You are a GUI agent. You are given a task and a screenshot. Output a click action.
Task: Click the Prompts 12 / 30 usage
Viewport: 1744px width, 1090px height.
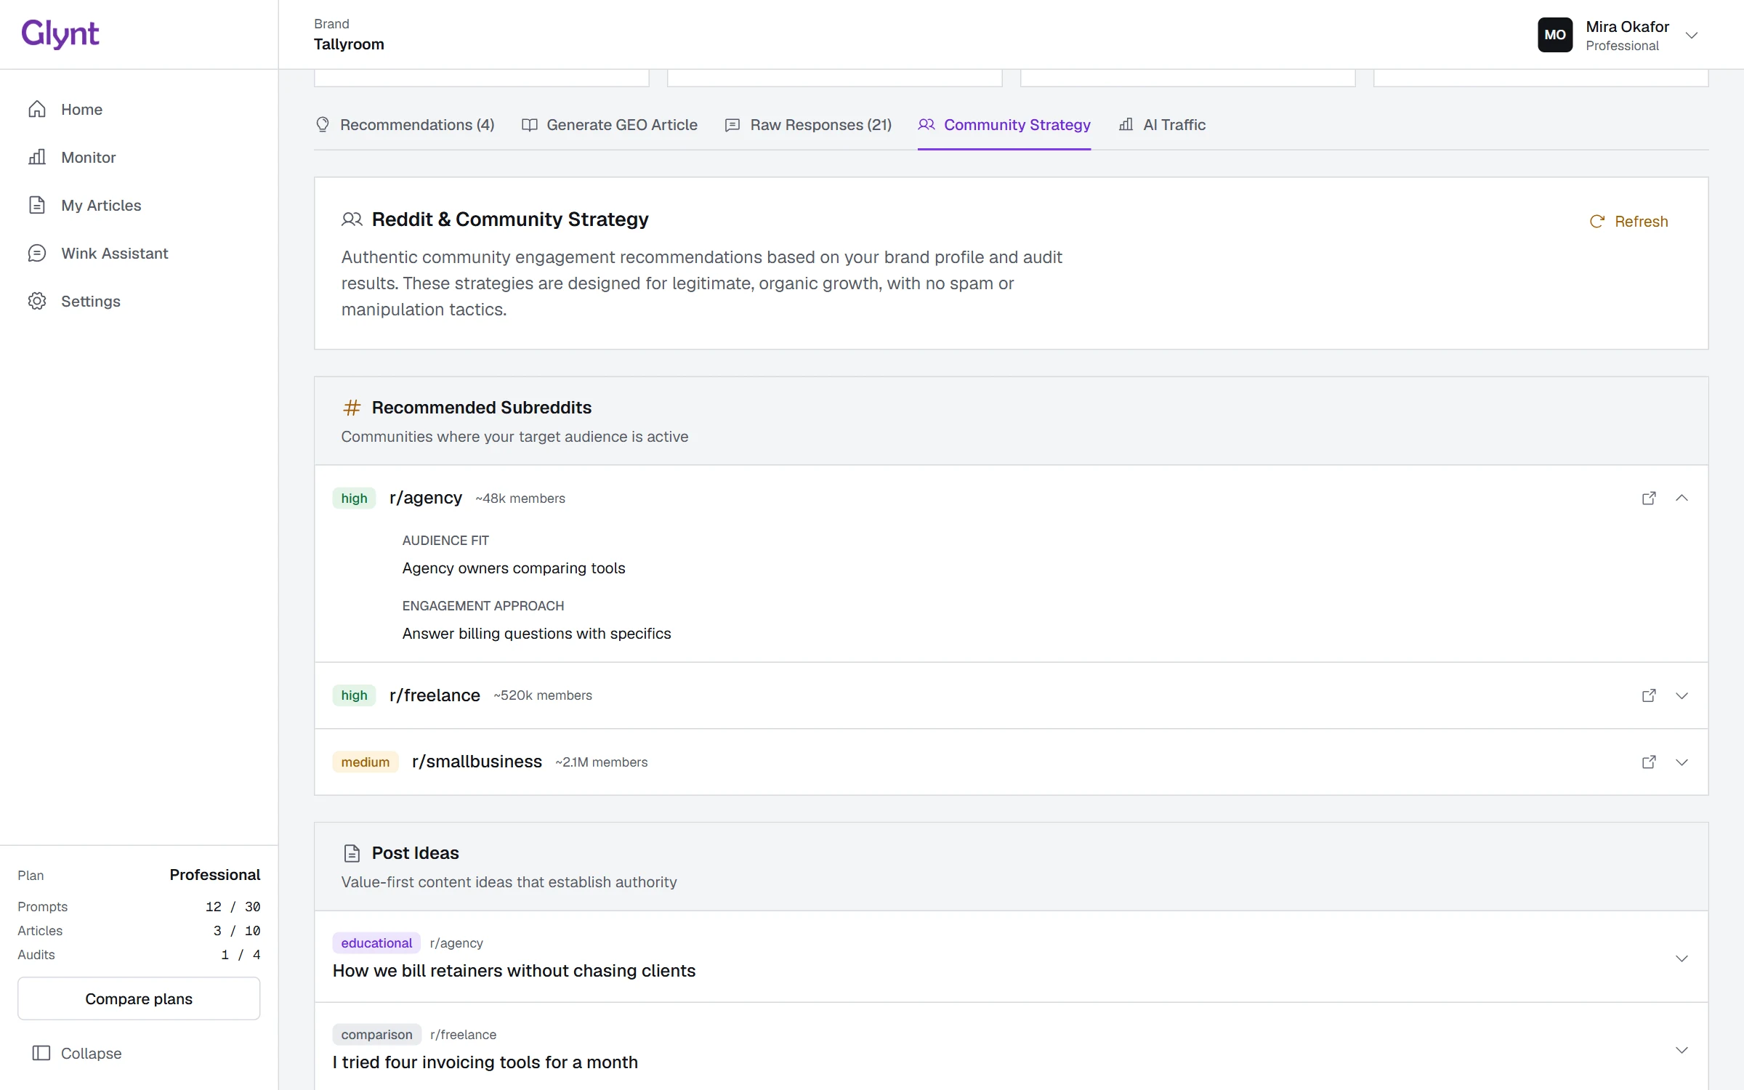point(139,907)
